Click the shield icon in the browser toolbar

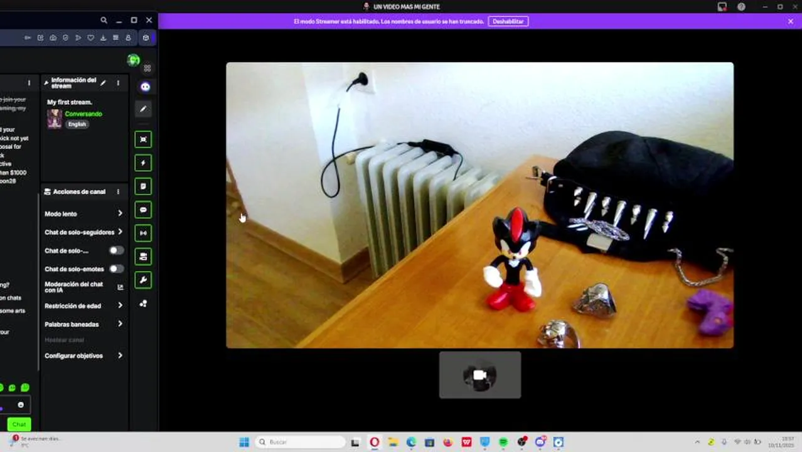(x=65, y=38)
